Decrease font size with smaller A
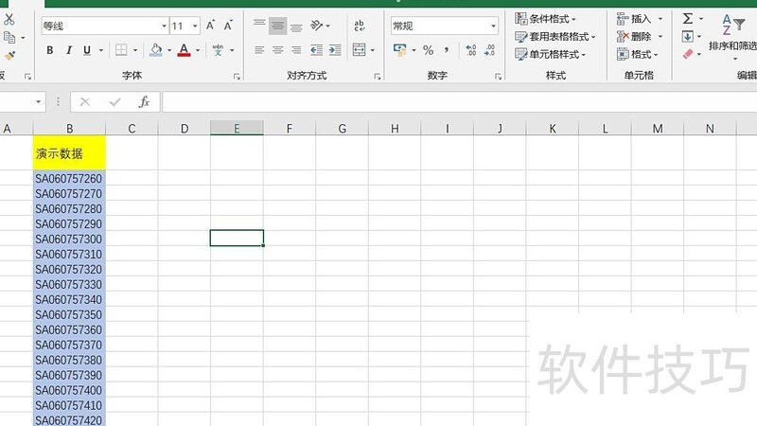 pos(228,26)
